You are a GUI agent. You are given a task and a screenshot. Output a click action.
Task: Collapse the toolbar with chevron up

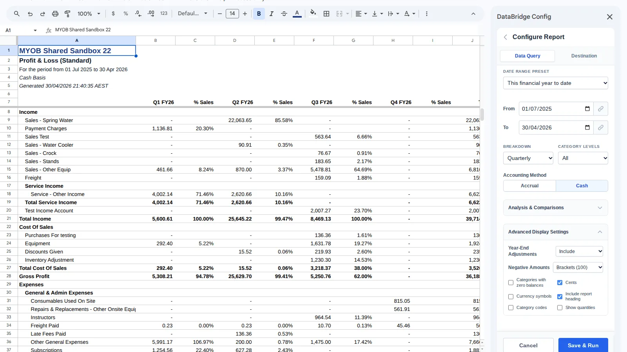473,14
